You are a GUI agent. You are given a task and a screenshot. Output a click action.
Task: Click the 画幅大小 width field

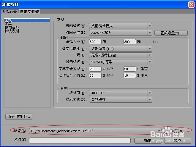point(95,42)
